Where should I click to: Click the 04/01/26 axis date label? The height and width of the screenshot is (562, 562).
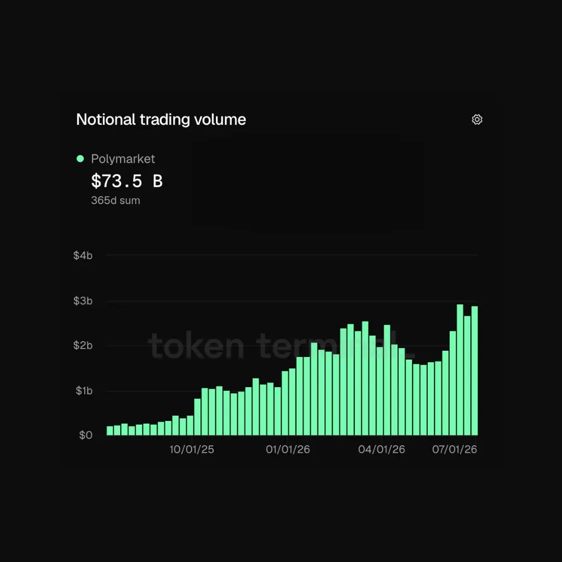[381, 450]
